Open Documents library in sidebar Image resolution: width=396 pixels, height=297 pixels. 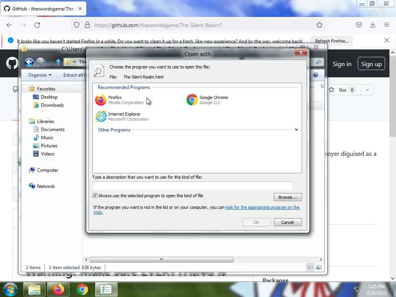53,130
